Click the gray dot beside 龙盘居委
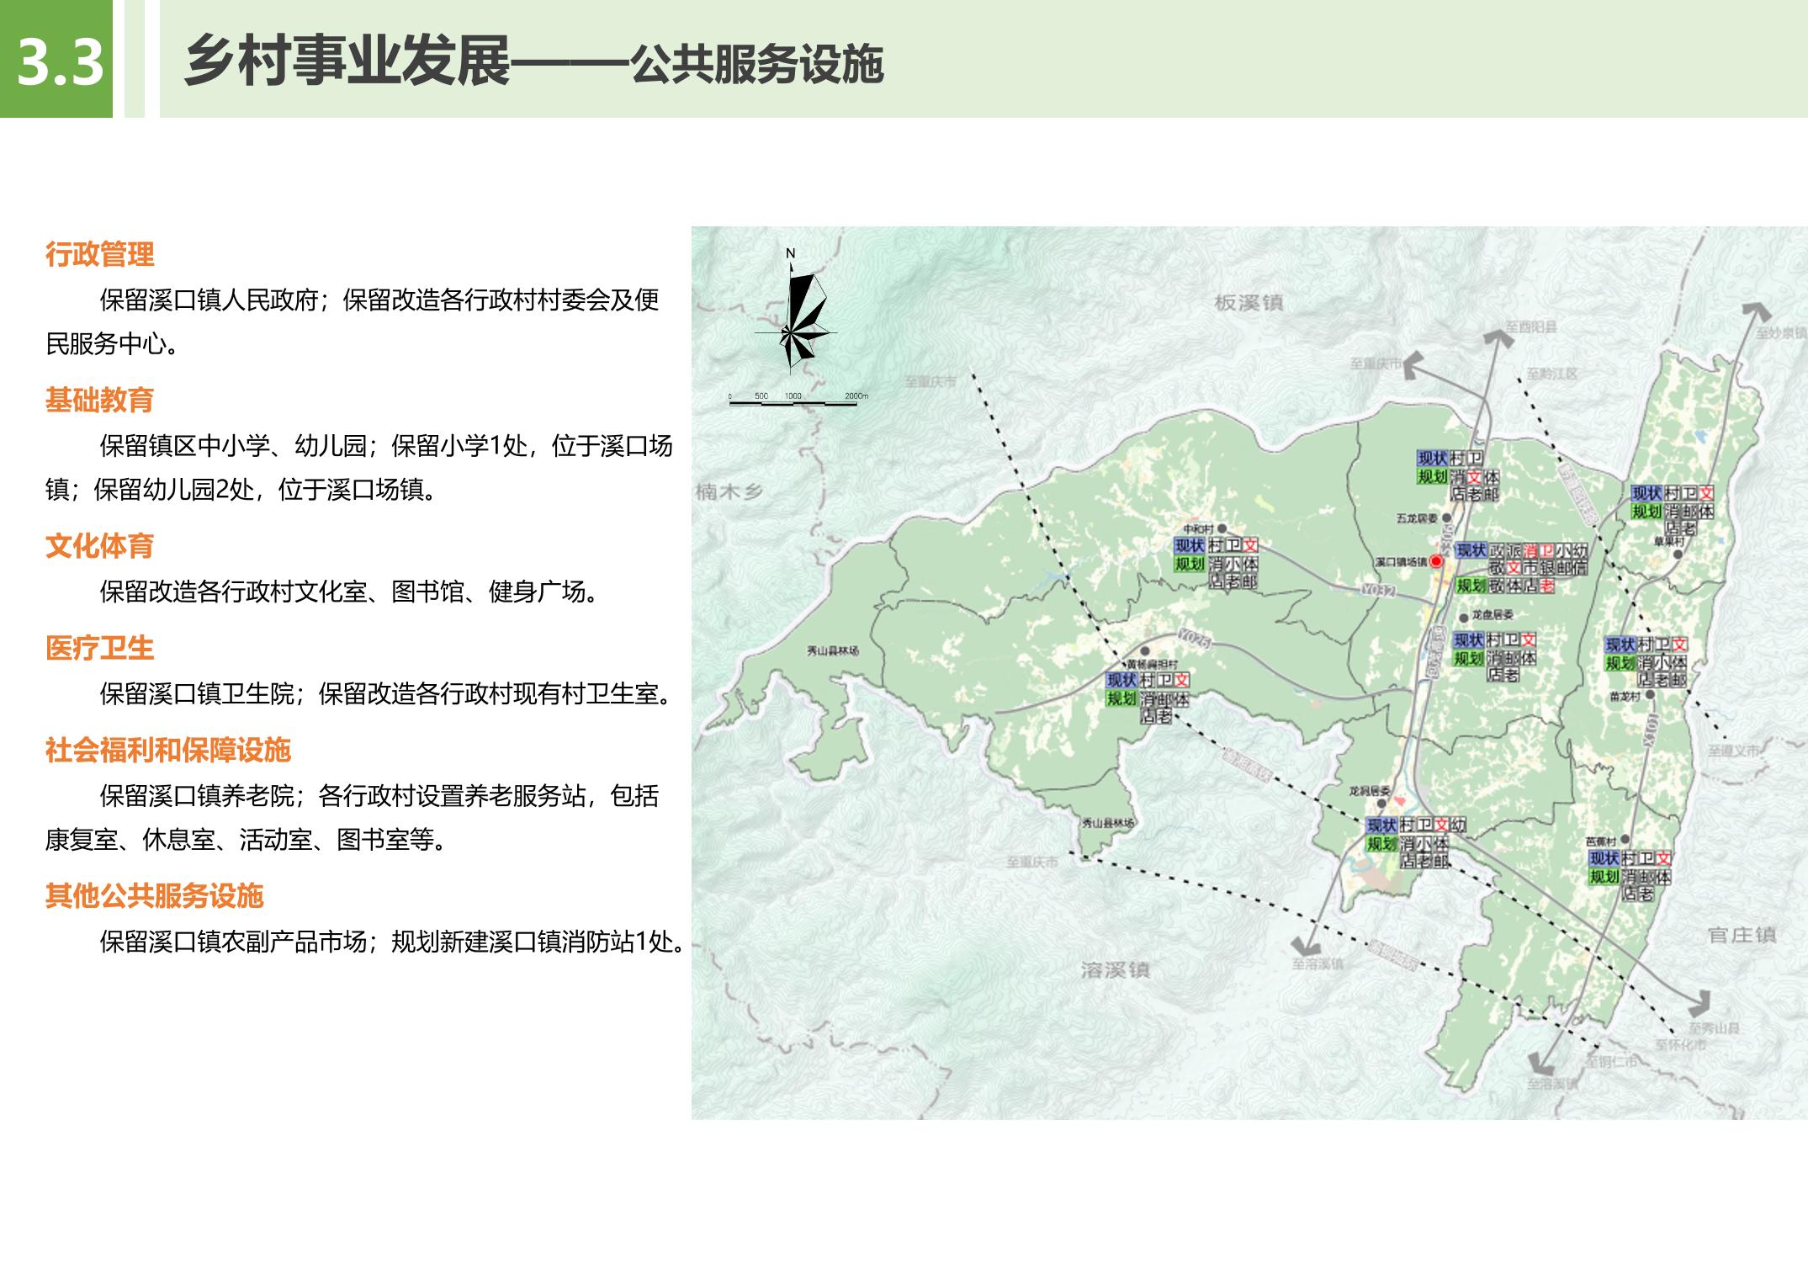The image size is (1808, 1279). click(1464, 617)
